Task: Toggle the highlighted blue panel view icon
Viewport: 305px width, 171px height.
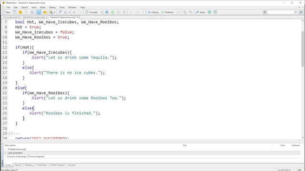Action: (x=39, y=12)
